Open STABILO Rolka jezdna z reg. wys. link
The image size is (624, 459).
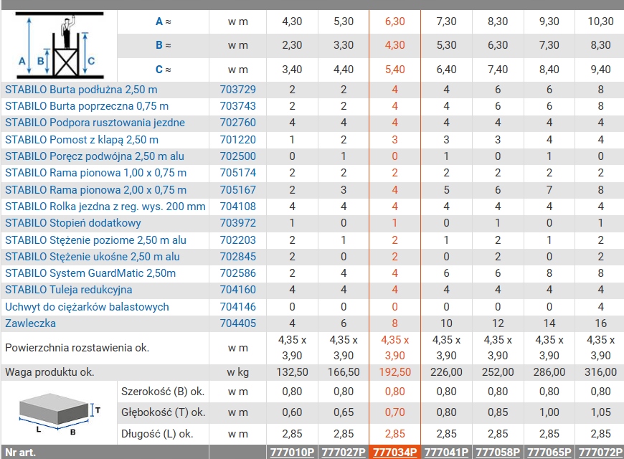click(105, 207)
